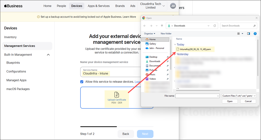Change view using the list view icon
Screen dimensions: 261x140
pyautogui.click(x=238, y=34)
